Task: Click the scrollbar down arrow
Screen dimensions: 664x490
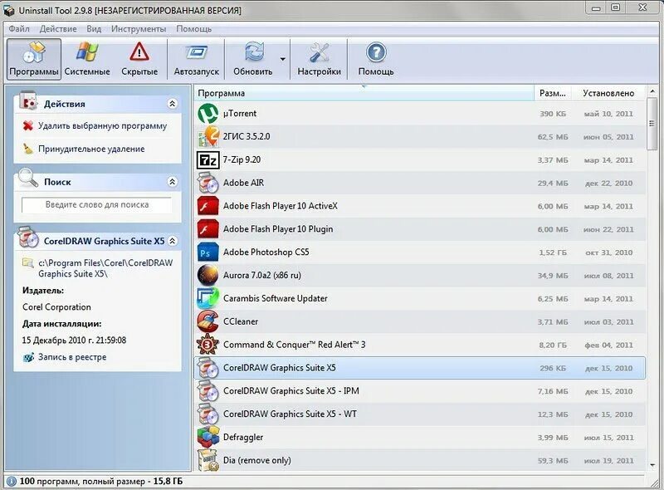Action: (652, 465)
